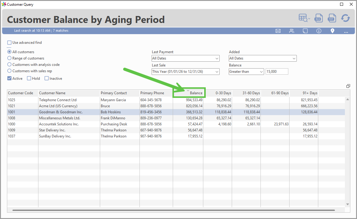Click the balance amount field 15,000
Screen dimensions: 357x219
pyautogui.click(x=277, y=72)
